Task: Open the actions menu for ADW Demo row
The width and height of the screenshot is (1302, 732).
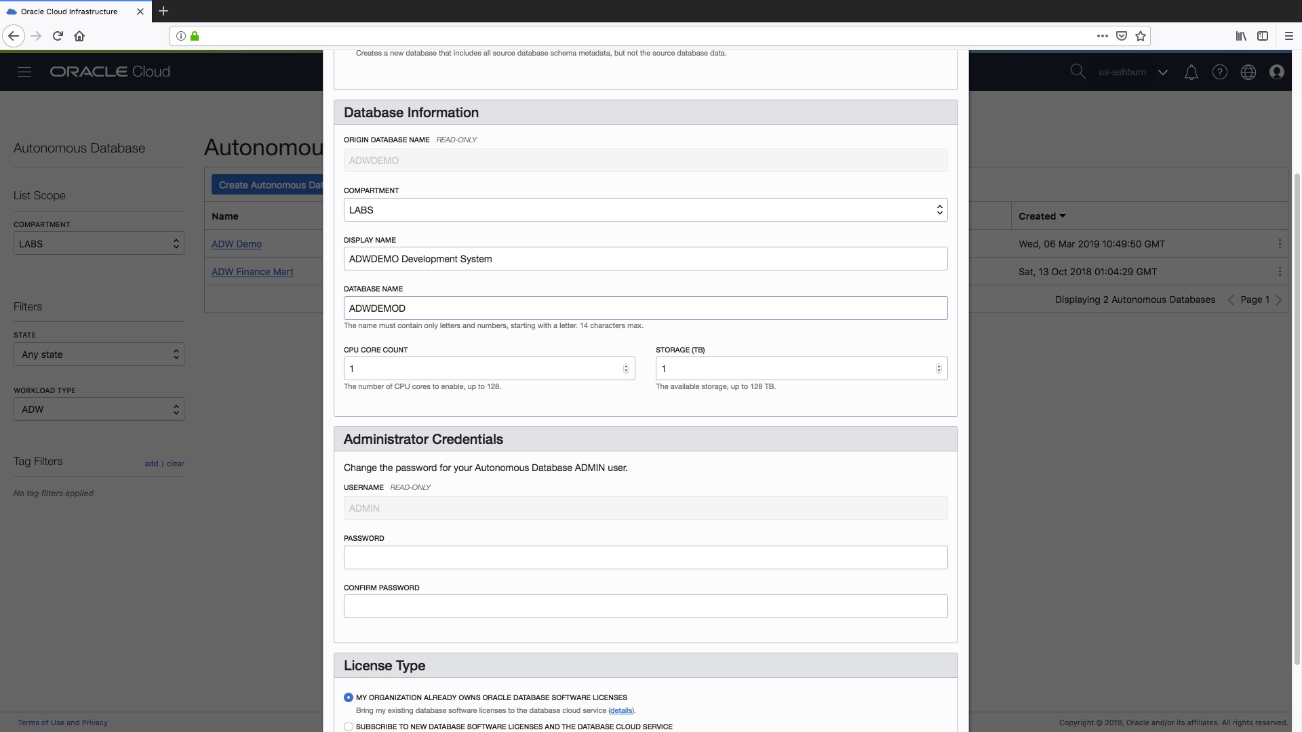Action: point(1280,243)
